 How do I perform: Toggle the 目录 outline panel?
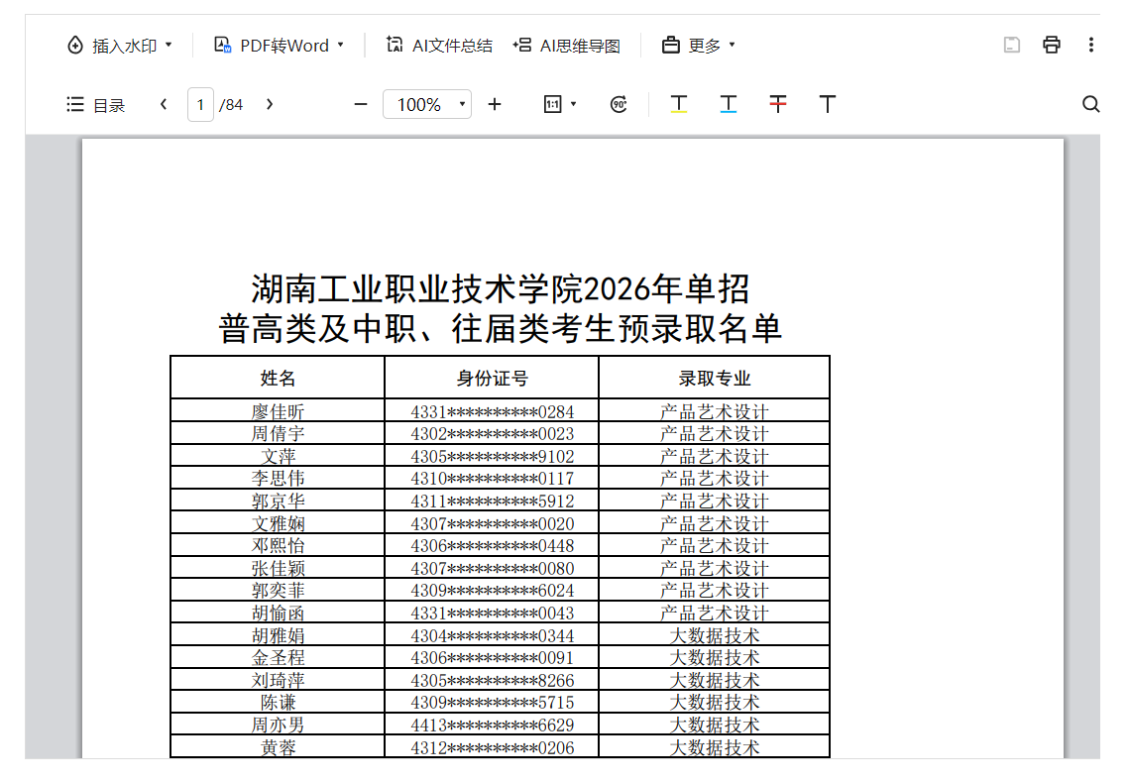(96, 105)
